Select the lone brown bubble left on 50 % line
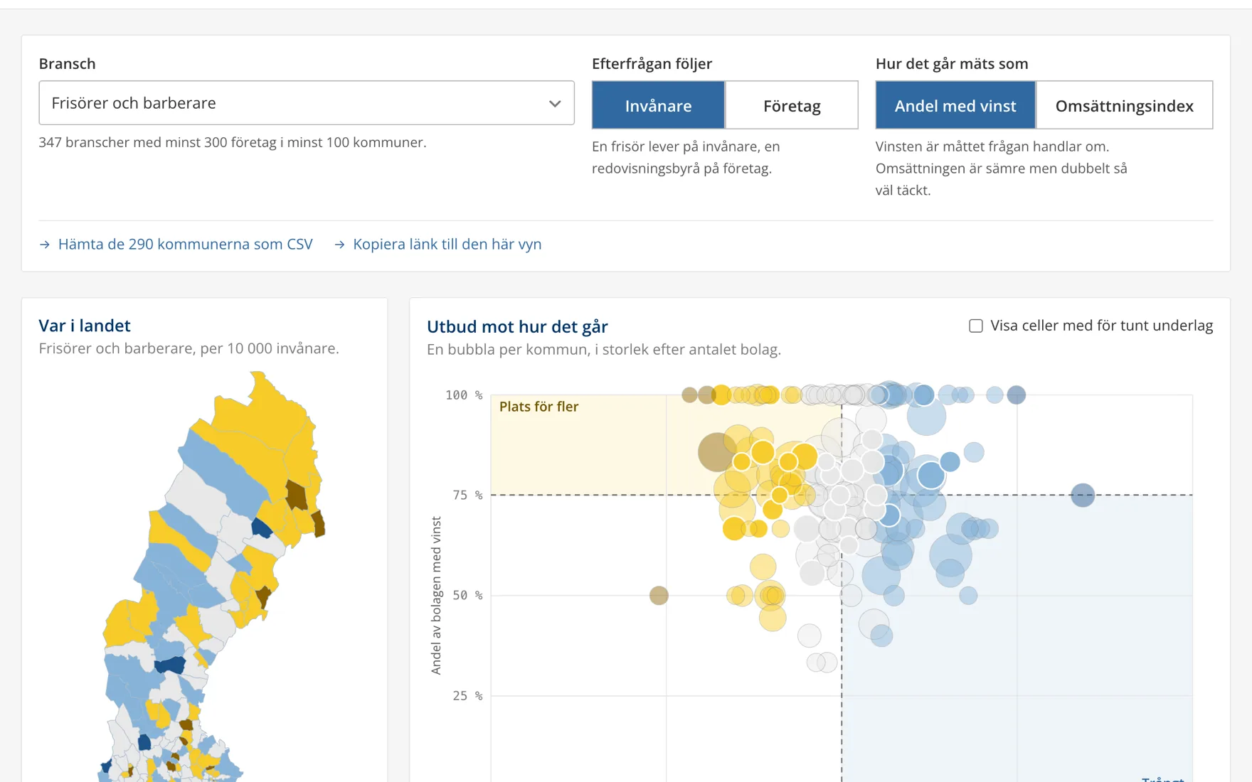The width and height of the screenshot is (1252, 782). click(659, 595)
